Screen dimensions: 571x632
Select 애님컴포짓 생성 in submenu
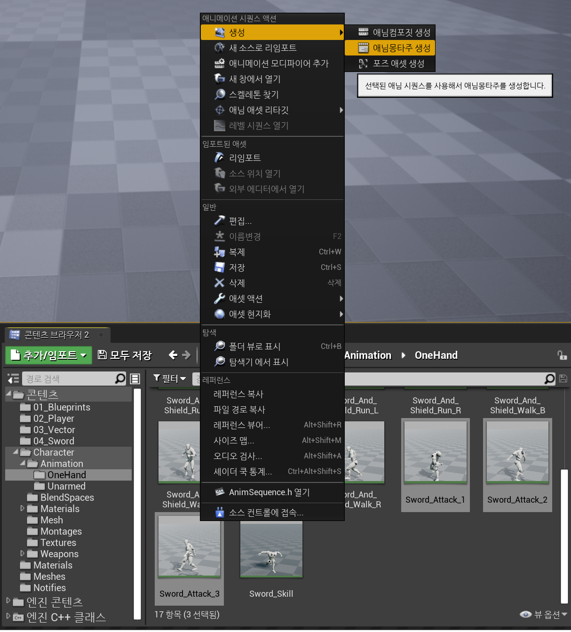click(390, 32)
